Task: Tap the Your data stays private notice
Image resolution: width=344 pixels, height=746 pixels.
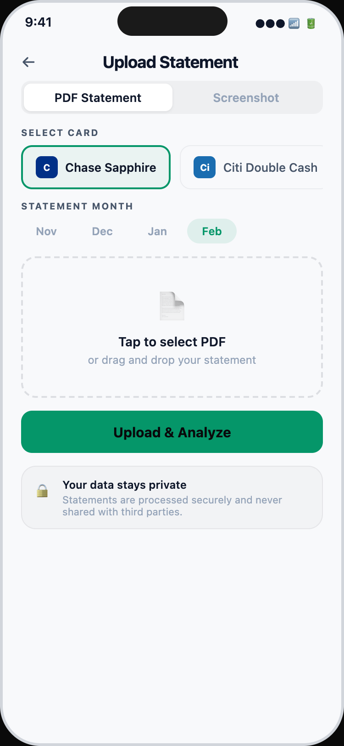Action: [172, 498]
